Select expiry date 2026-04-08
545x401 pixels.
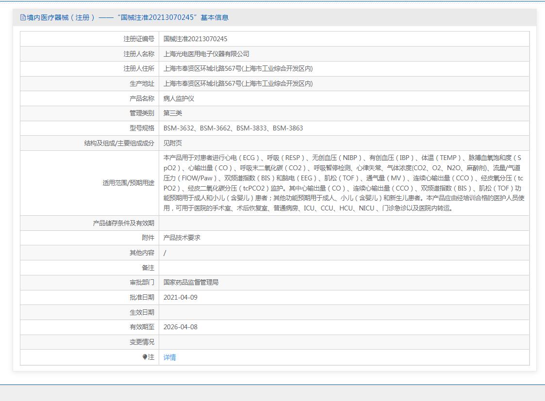[181, 327]
